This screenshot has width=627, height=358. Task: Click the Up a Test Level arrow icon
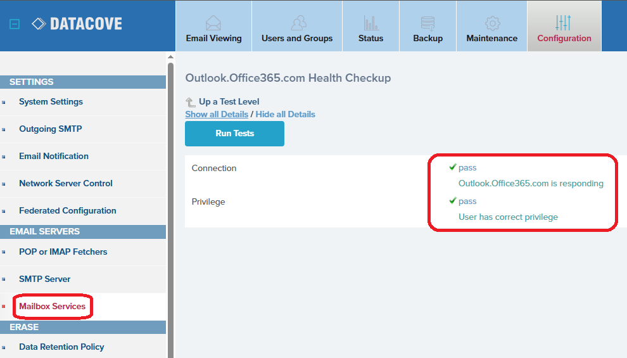[190, 102]
